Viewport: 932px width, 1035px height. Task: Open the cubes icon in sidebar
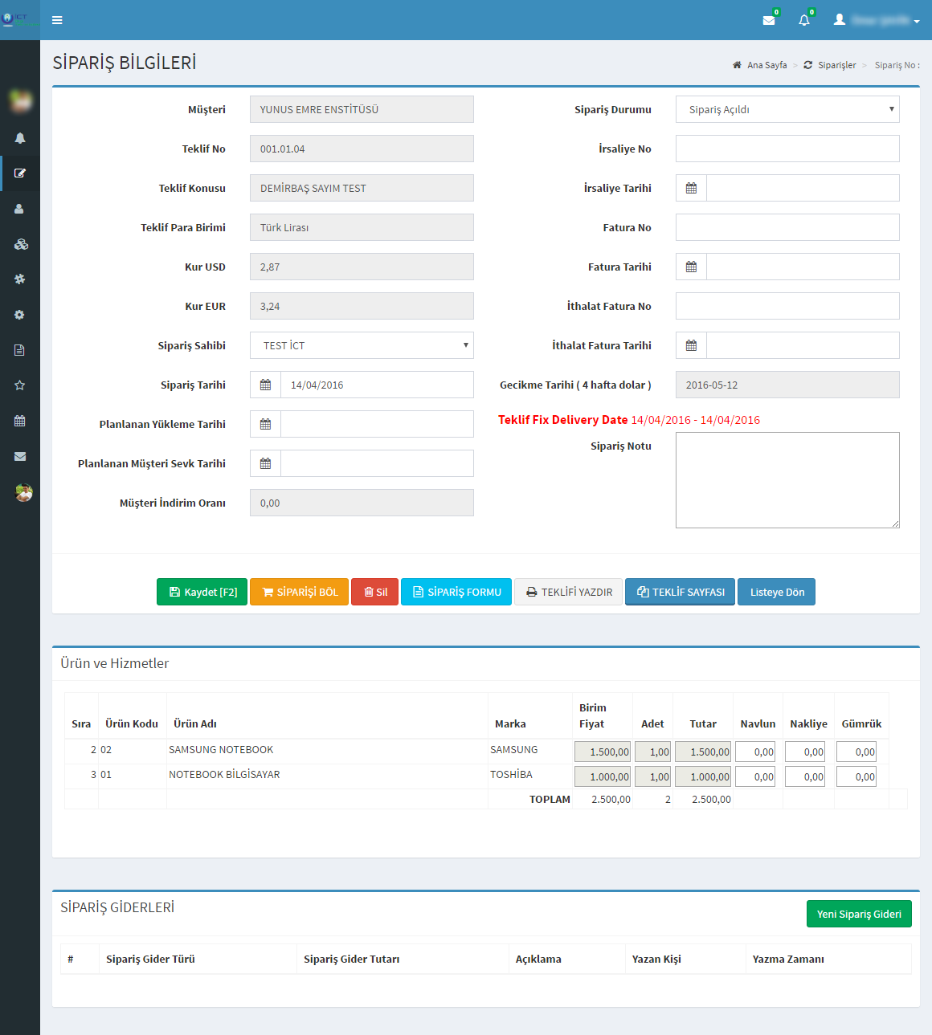pyautogui.click(x=20, y=244)
